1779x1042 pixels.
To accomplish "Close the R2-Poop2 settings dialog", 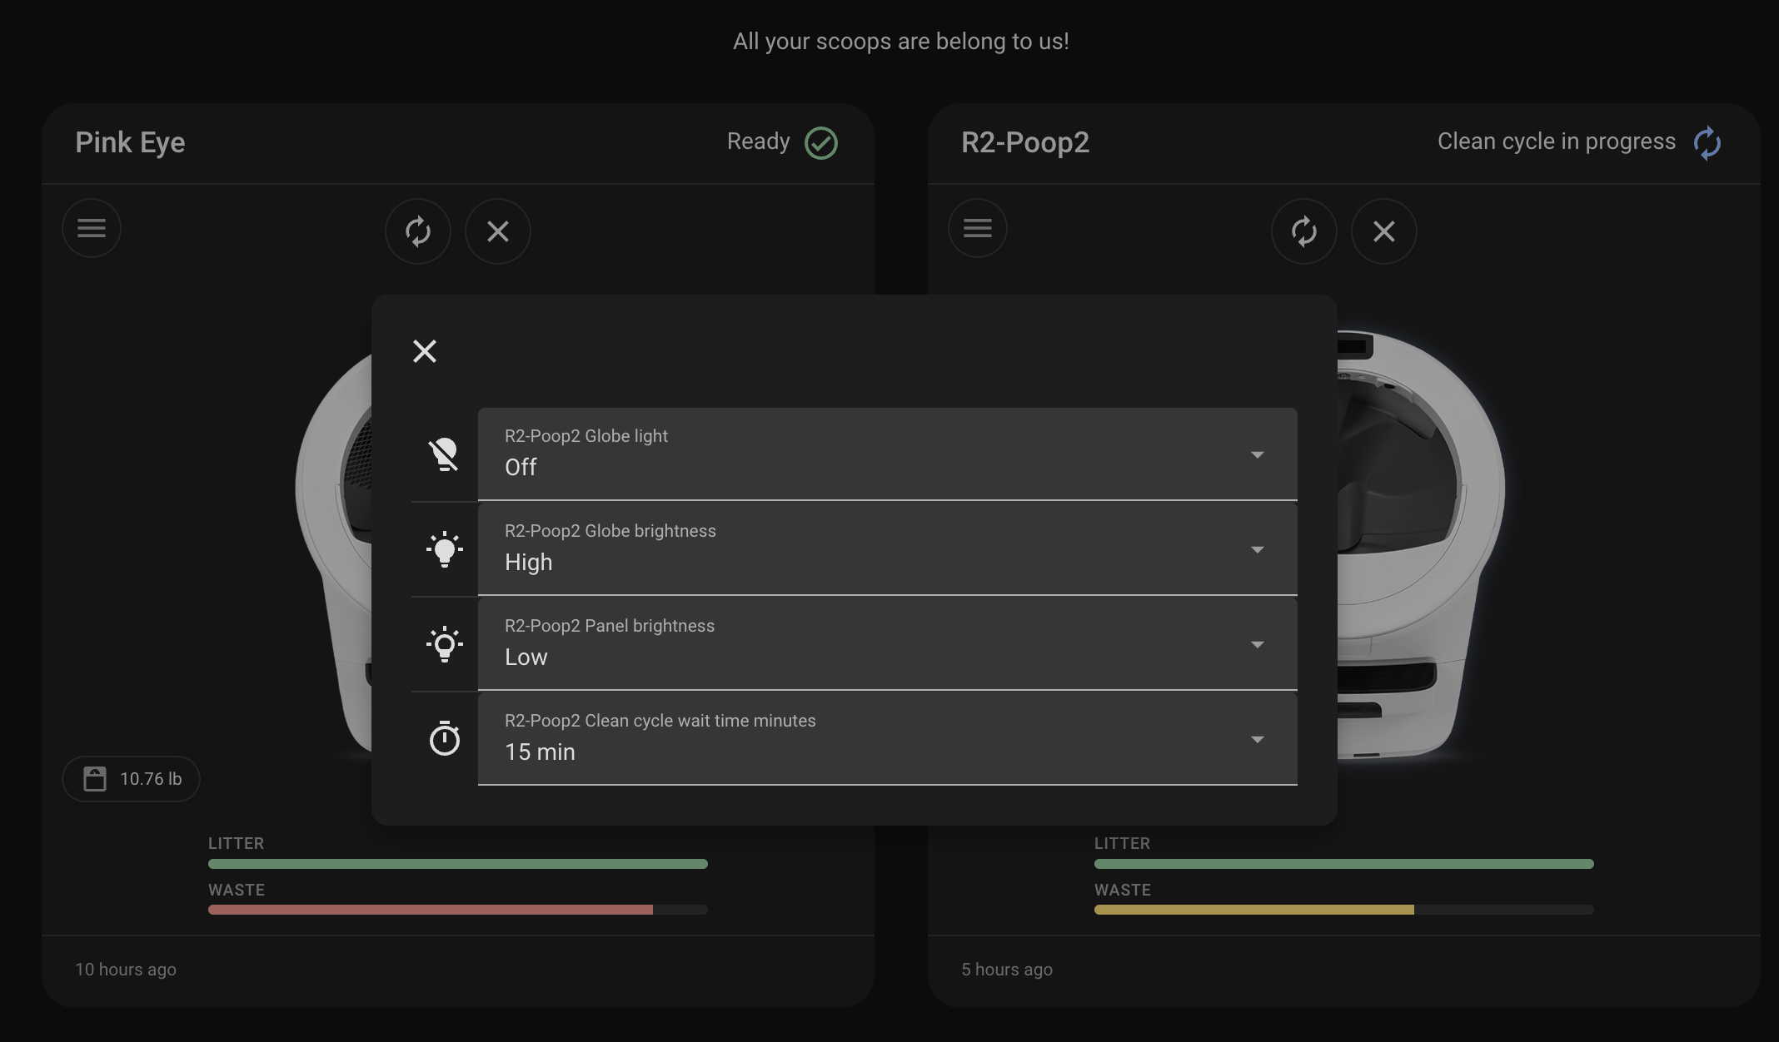I will tap(425, 351).
